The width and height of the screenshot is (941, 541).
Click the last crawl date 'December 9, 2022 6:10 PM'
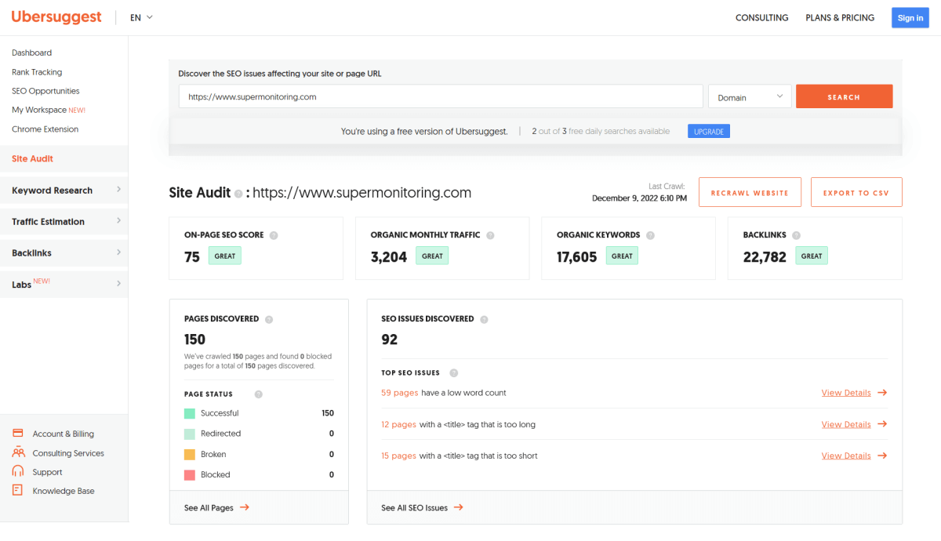(639, 198)
